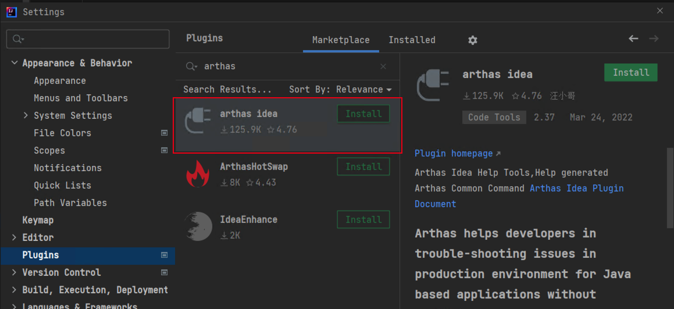Viewport: 674px width, 309px height.
Task: Expand the Version Control section
Action: [14, 272]
